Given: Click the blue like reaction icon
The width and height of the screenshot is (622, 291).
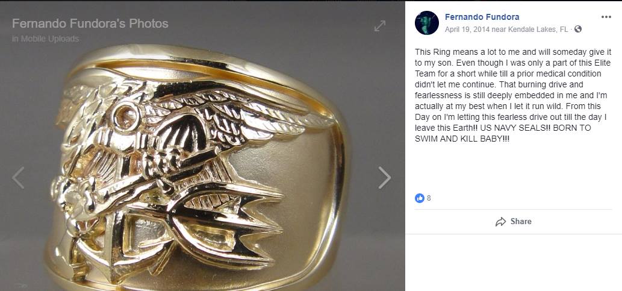Looking at the screenshot, I should 419,198.
